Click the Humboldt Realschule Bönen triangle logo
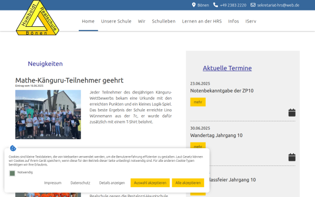Image resolution: width=315 pixels, height=197 pixels. [37, 18]
